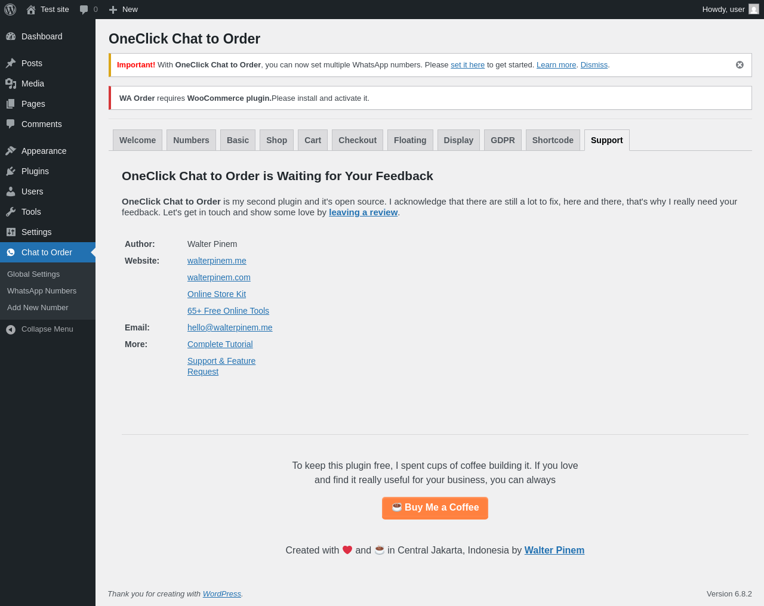764x606 pixels.
Task: Click the Media icon in sidebar
Action: pos(11,84)
